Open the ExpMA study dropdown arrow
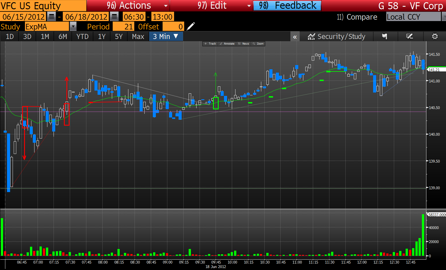446x270 pixels. tap(73, 27)
